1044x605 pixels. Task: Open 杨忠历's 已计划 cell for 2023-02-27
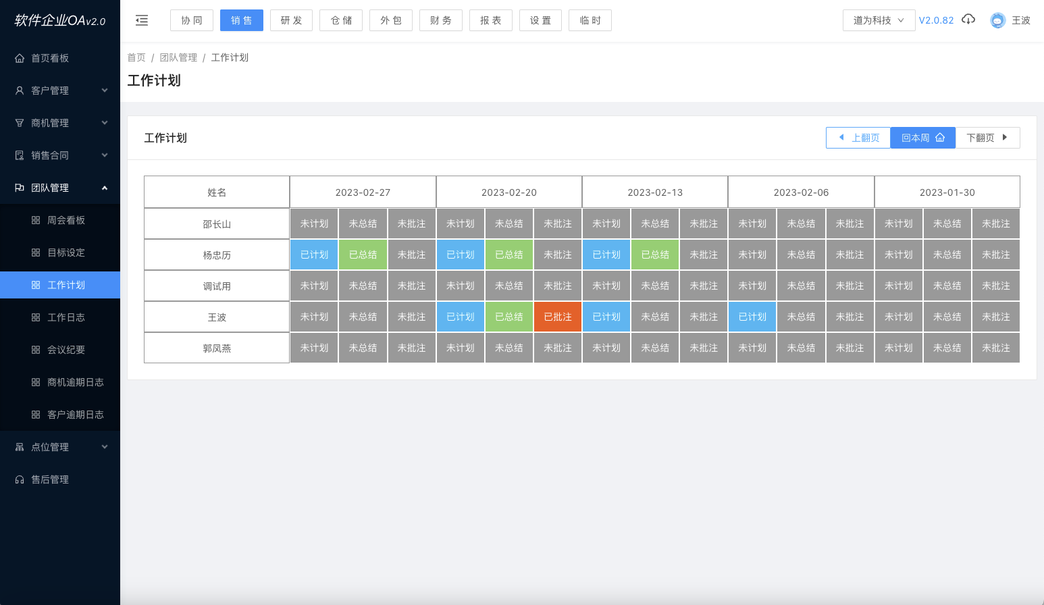pyautogui.click(x=314, y=255)
